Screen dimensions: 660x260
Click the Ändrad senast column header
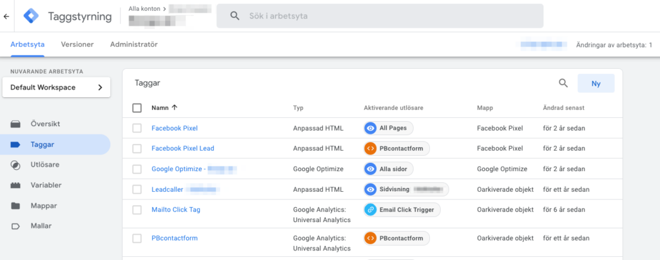(563, 108)
